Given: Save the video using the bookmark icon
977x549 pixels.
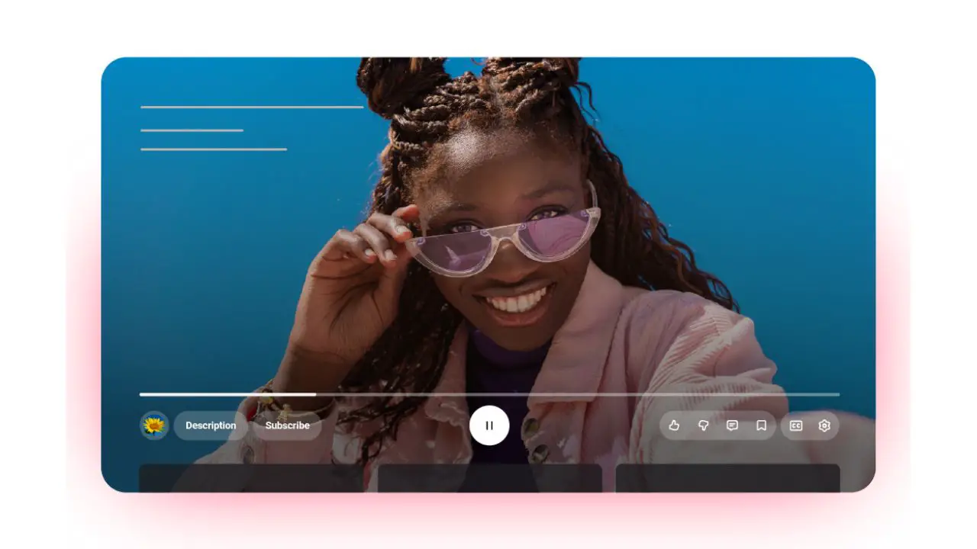Looking at the screenshot, I should click(x=760, y=425).
